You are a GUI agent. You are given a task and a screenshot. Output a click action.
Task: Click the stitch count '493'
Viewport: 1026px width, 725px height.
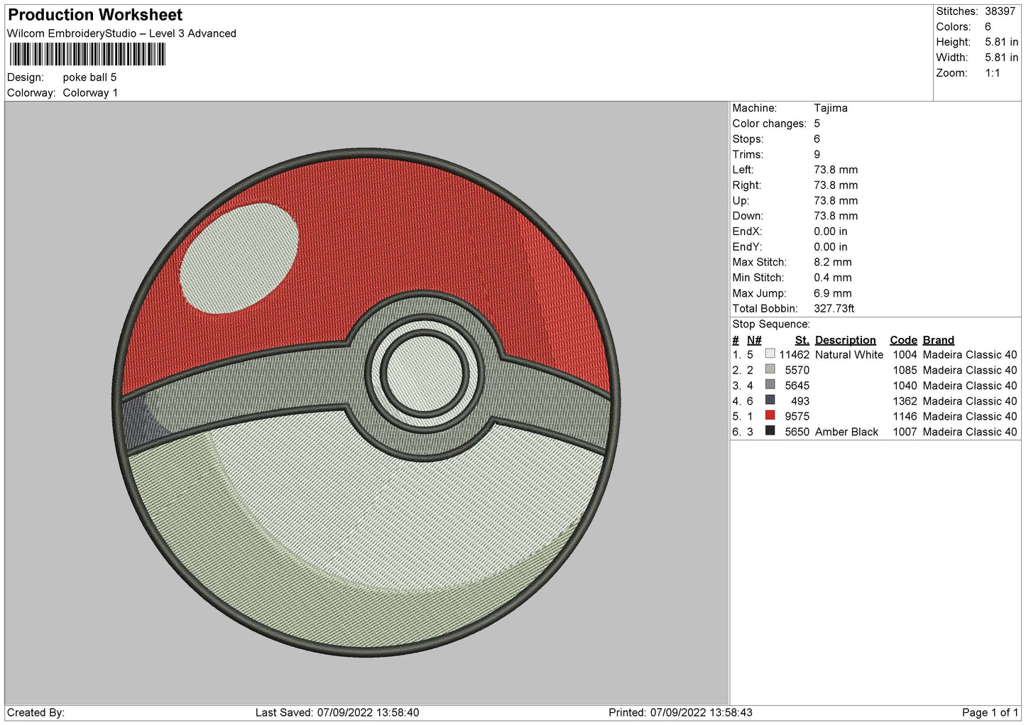pos(800,401)
